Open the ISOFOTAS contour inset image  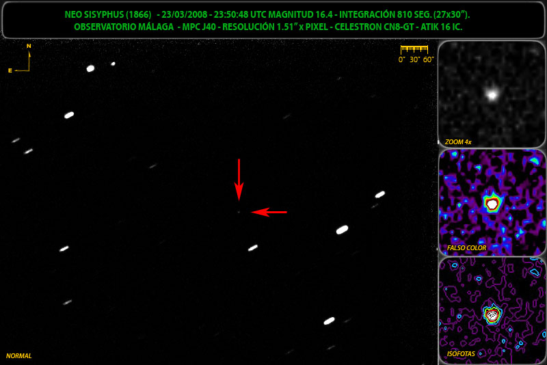point(492,310)
